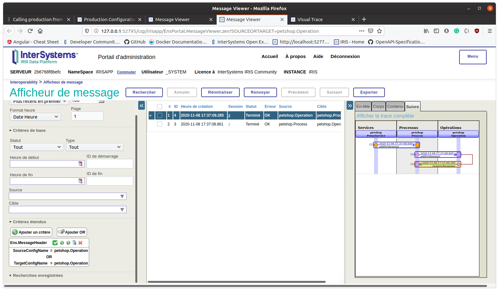Click the Page number input field
This screenshot has height=291, width=499.
[87, 116]
